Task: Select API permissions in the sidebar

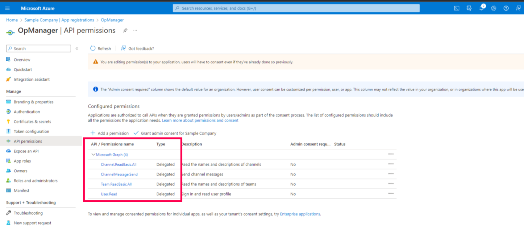Action: [x=28, y=141]
